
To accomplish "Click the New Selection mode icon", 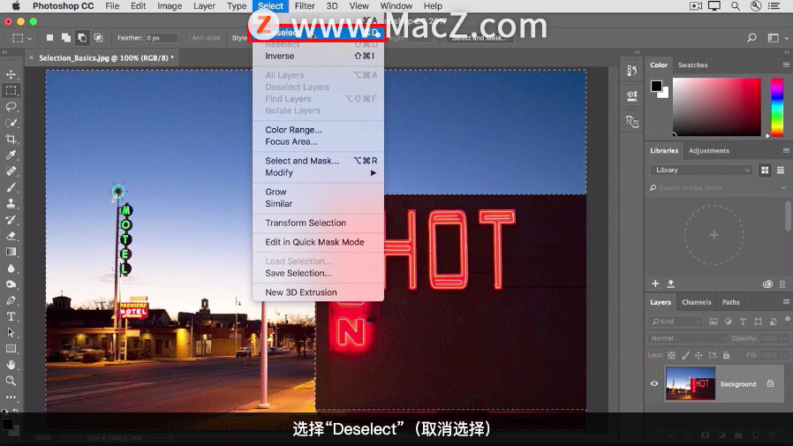I will point(49,37).
